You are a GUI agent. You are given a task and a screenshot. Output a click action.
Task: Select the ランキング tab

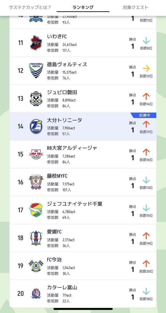click(x=83, y=7)
